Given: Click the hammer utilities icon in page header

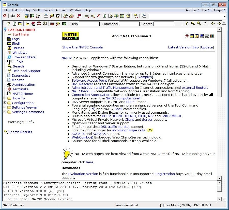Looking at the screenshot, I should tap(197, 36).
